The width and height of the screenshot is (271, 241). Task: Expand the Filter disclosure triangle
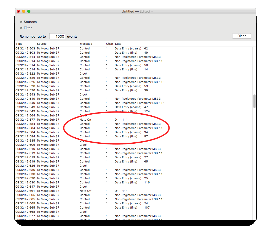pos(21,28)
